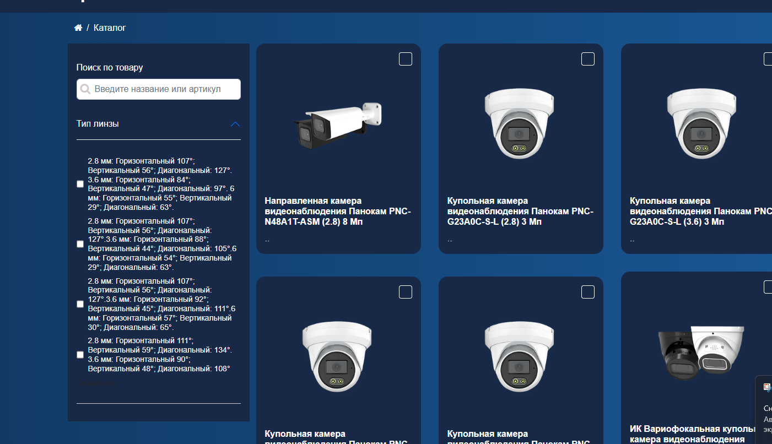
Task: Tick checkbox on second bottom-row dome camera card
Action: click(x=588, y=292)
